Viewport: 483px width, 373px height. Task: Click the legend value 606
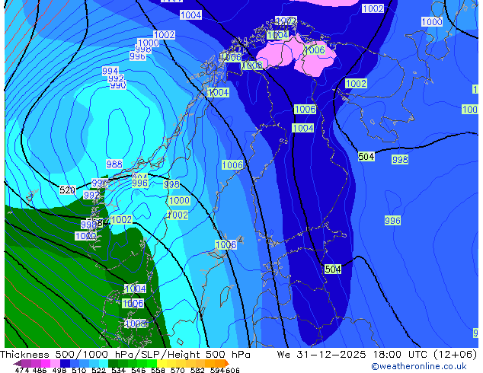click(x=232, y=370)
